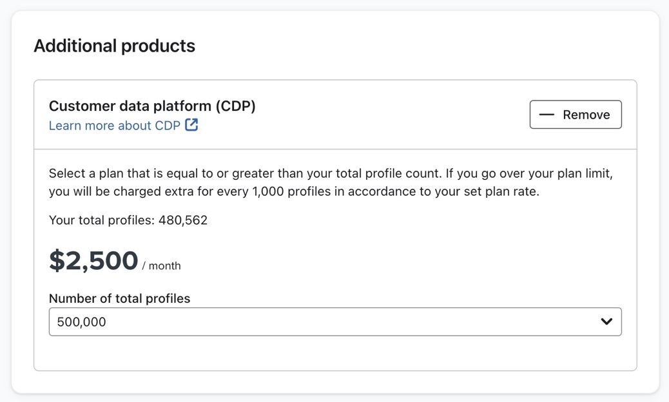This screenshot has width=669, height=402.
Task: Click the Customer data platform (CDP) header
Action: [152, 106]
